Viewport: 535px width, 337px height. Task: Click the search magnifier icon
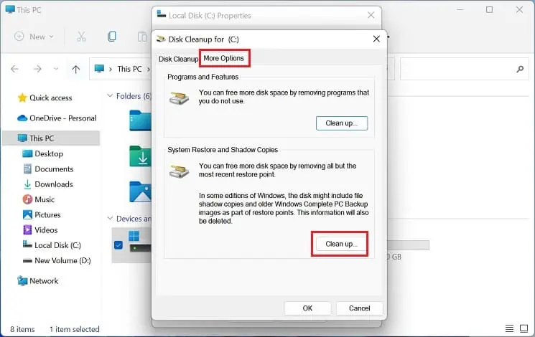tap(520, 69)
